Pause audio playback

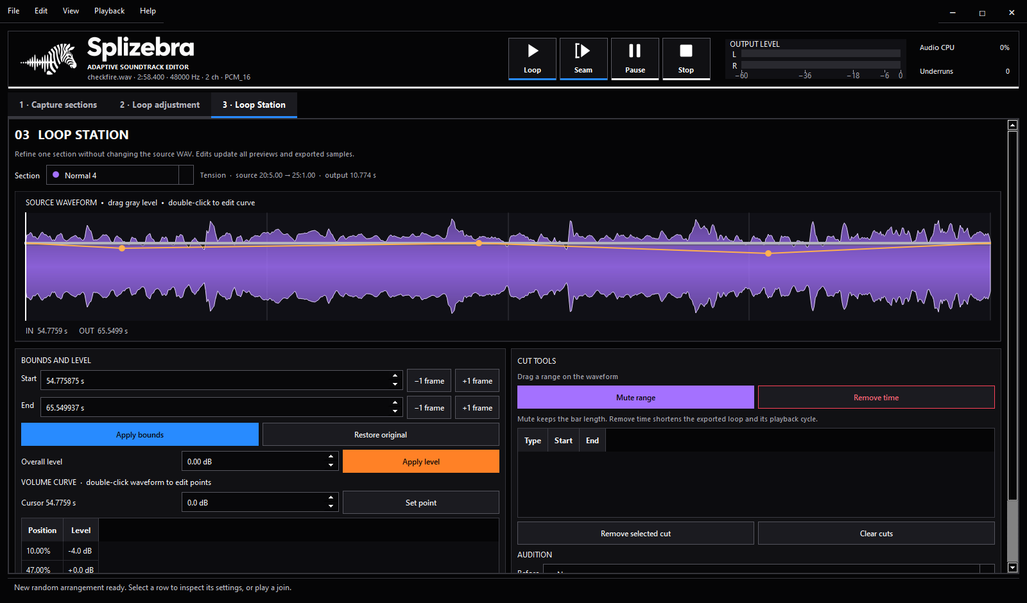pos(635,58)
